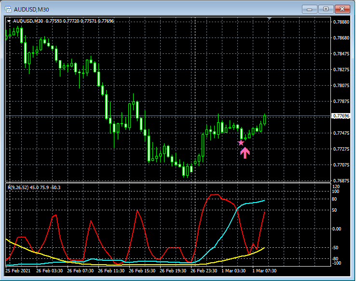Click the AUDUSD,M30 window title text
The height and width of the screenshot is (281, 356).
31,10
